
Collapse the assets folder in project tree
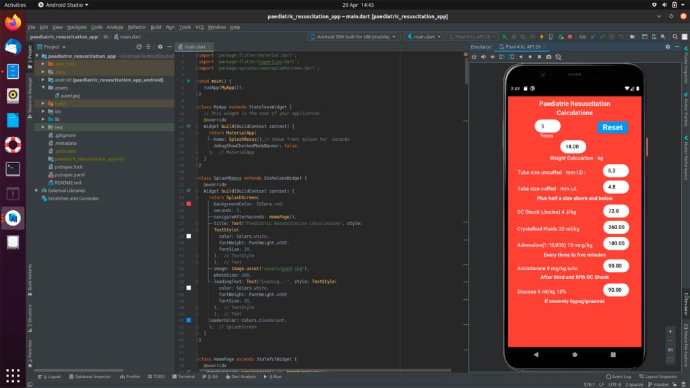[x=44, y=88]
